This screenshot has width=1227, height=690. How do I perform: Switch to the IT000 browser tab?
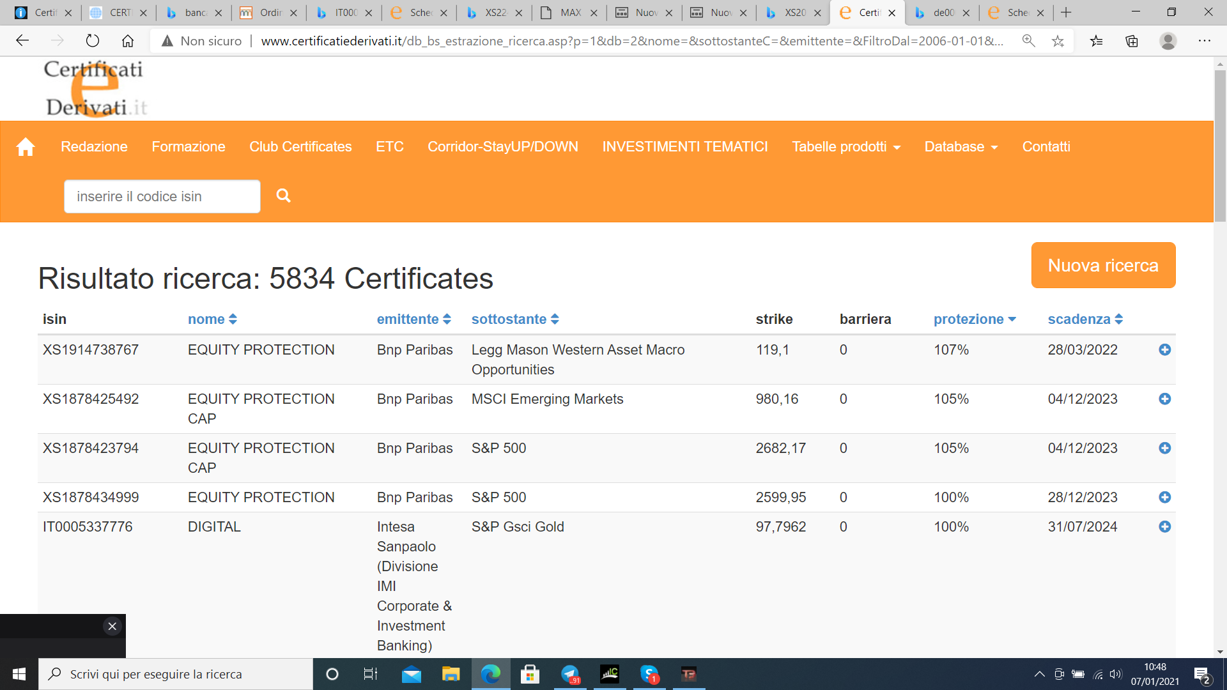[345, 12]
